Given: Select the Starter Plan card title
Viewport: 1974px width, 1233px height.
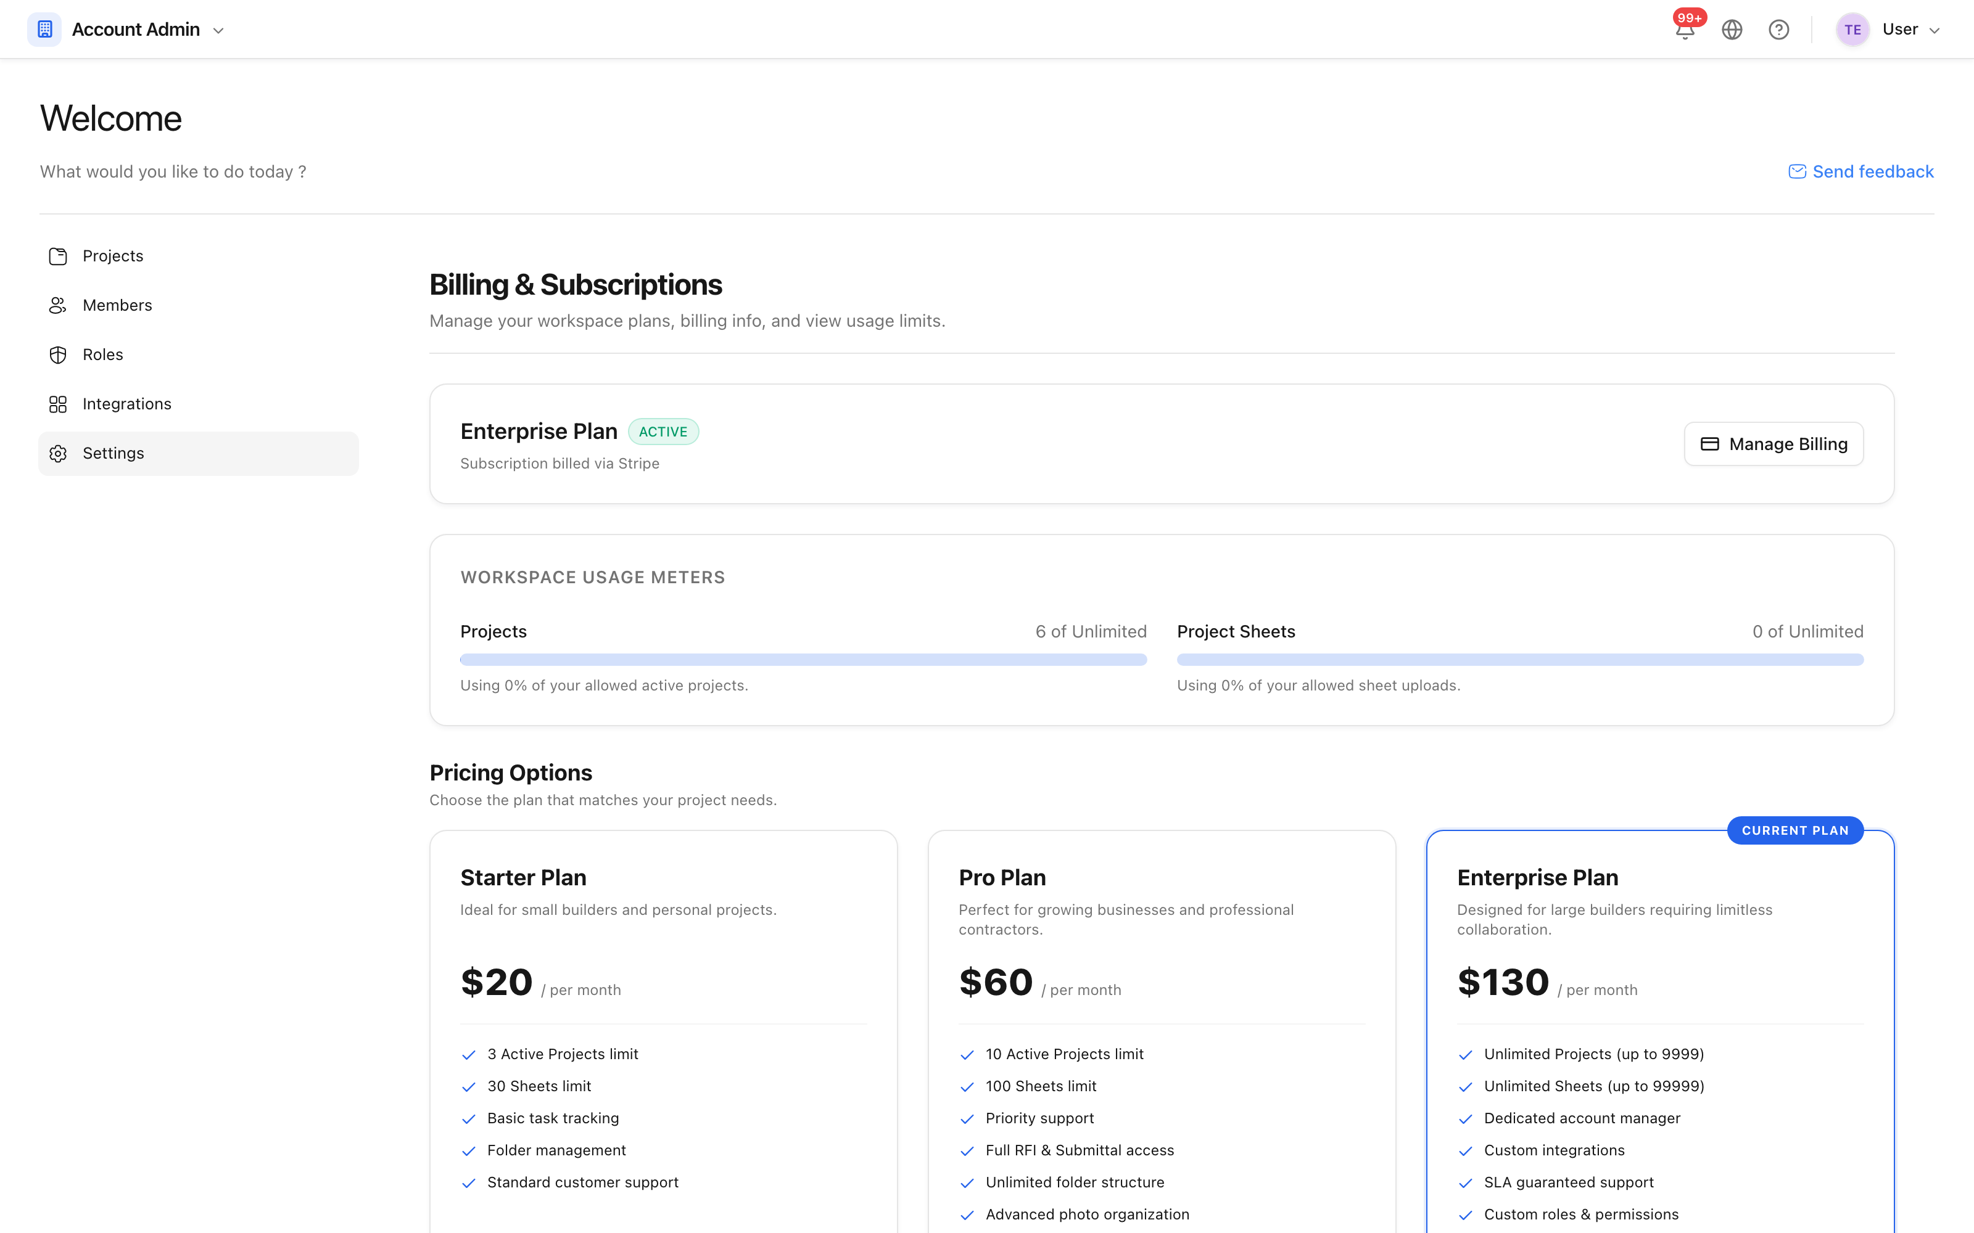Looking at the screenshot, I should point(523,877).
